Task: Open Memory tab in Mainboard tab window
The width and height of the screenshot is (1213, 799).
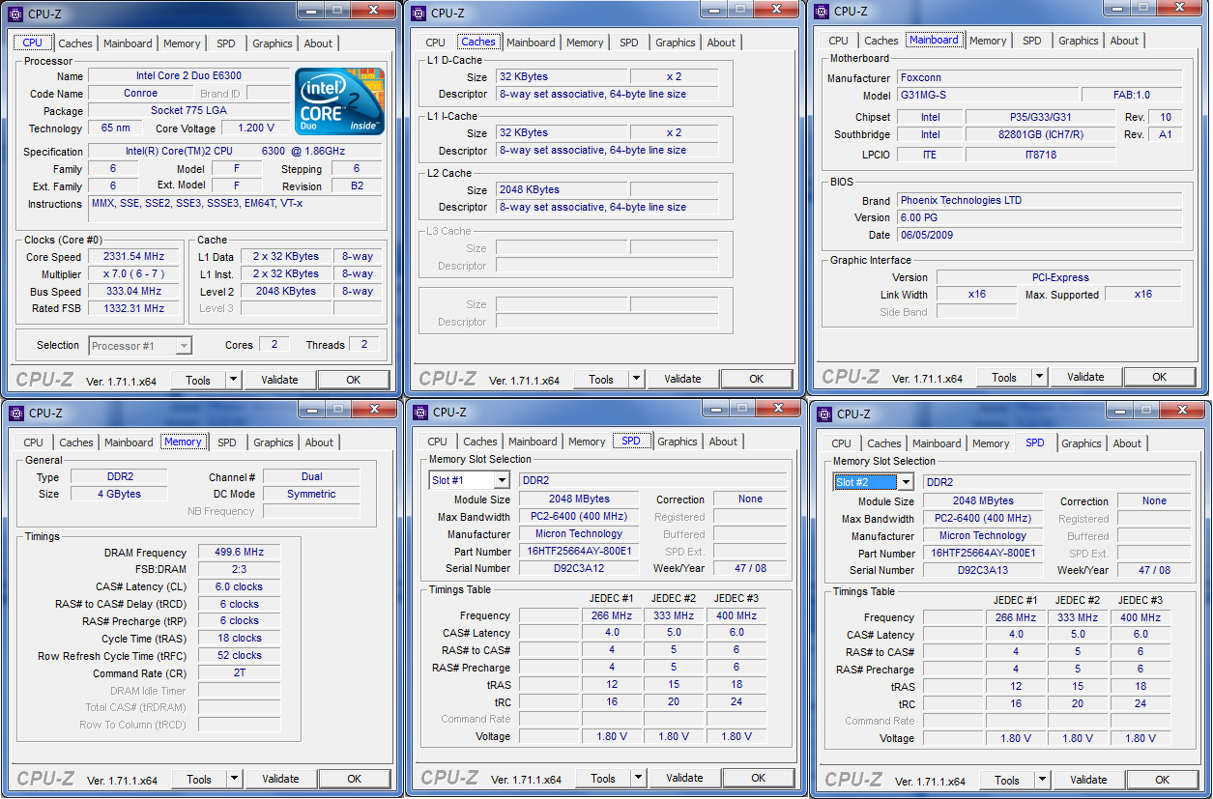Action: [988, 41]
